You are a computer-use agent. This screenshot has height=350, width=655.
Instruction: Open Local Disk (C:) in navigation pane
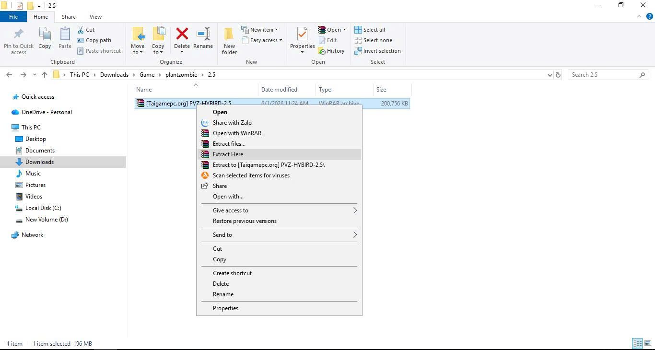(43, 208)
